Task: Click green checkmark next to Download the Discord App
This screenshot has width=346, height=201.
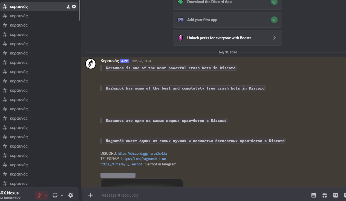Action: [x=274, y=2]
